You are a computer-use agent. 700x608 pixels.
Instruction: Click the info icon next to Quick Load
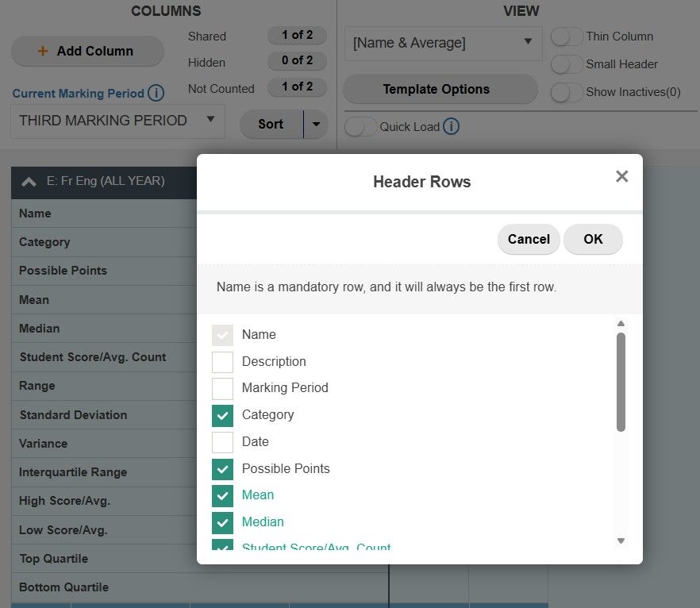point(449,126)
